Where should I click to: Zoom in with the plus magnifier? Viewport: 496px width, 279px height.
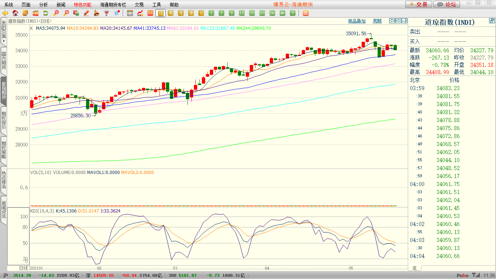(56, 13)
